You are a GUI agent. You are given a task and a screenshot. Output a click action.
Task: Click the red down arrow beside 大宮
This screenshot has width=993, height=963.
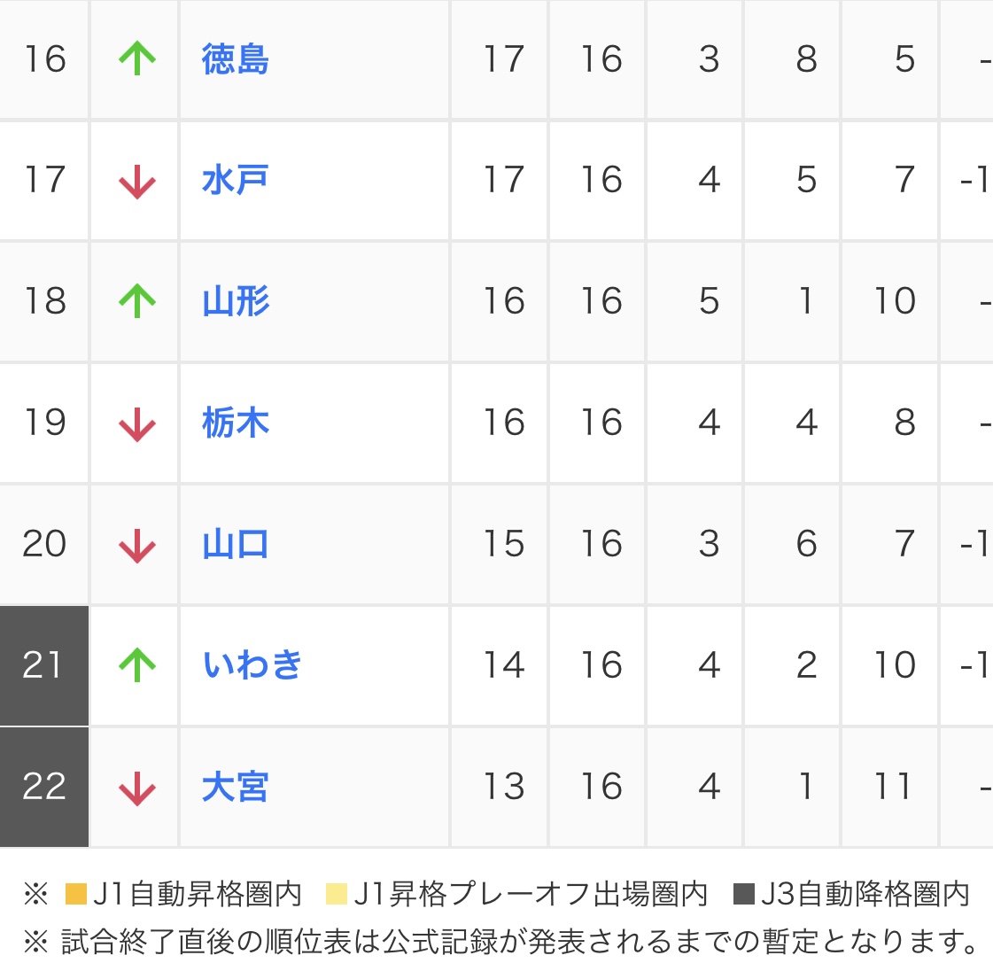(x=137, y=788)
